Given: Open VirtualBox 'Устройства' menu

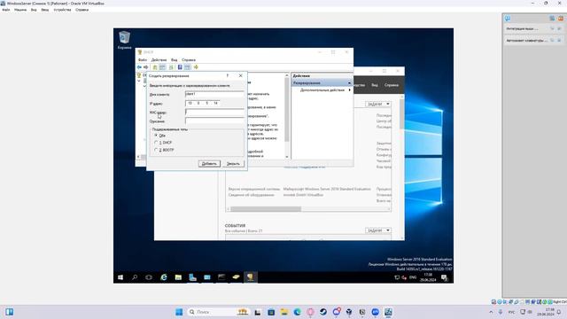Looking at the screenshot, I should pyautogui.click(x=62, y=10).
